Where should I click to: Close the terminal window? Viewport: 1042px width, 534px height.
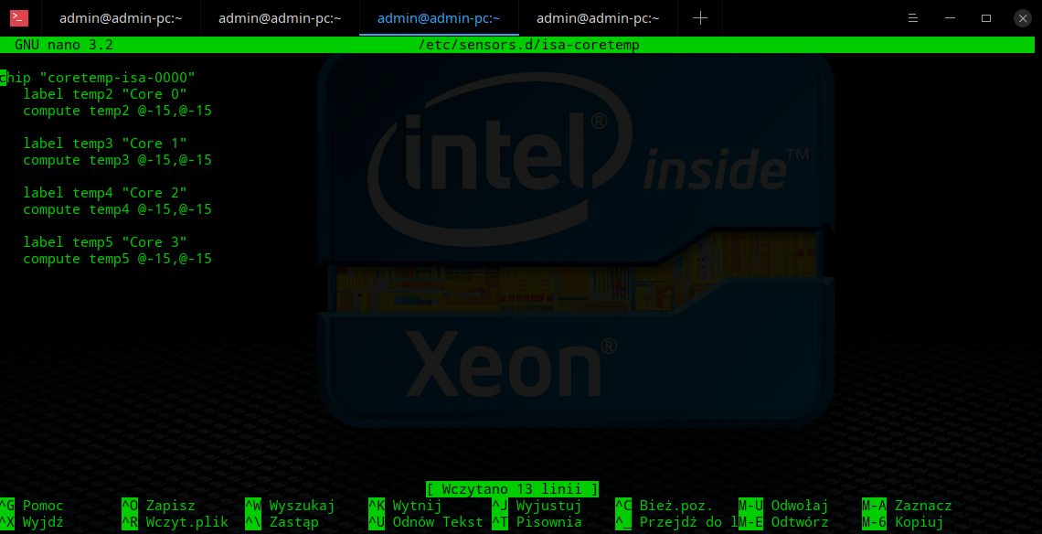(1022, 17)
